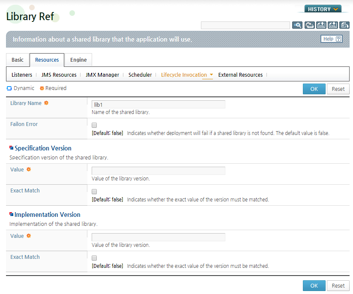
Task: Click the top Reset button
Action: coord(338,89)
